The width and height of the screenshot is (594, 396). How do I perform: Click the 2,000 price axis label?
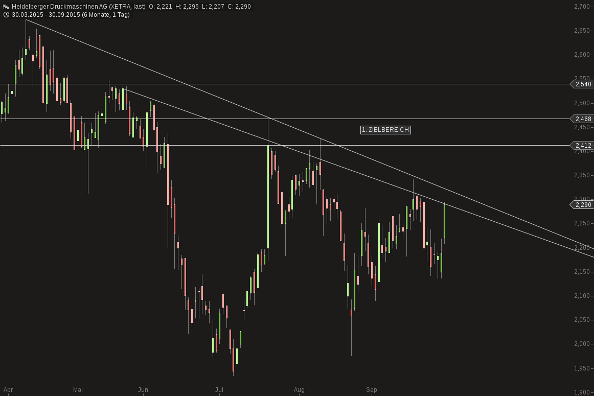(x=582, y=344)
